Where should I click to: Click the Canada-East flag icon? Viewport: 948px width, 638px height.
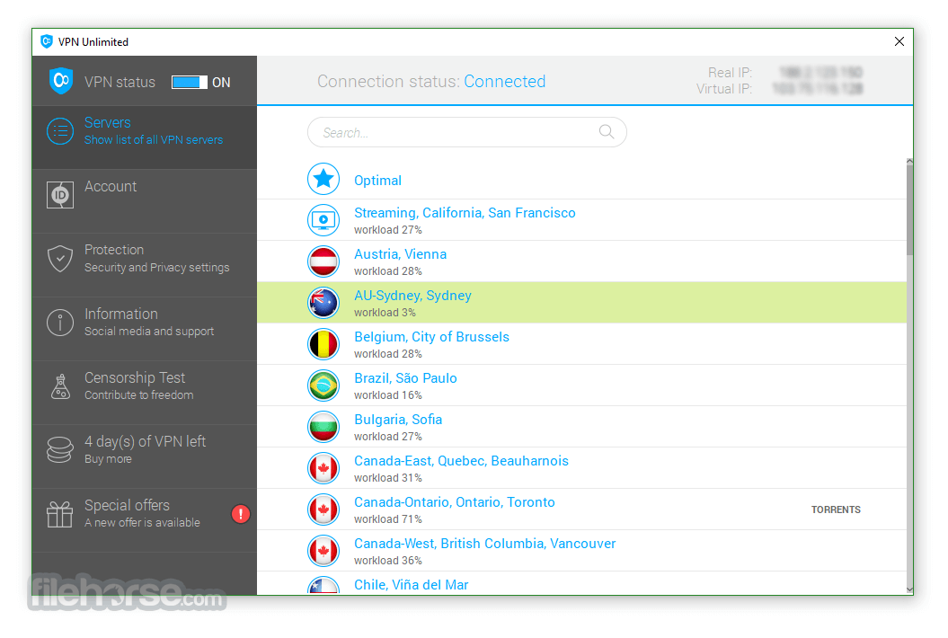pyautogui.click(x=323, y=468)
